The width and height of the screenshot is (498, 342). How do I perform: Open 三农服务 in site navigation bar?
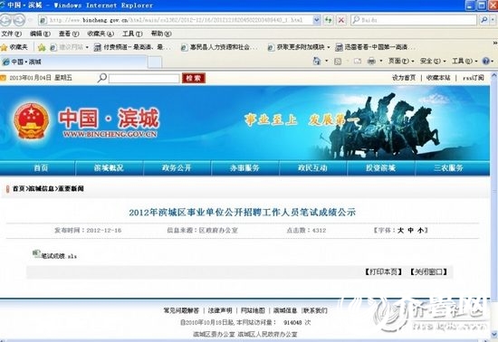click(x=449, y=168)
